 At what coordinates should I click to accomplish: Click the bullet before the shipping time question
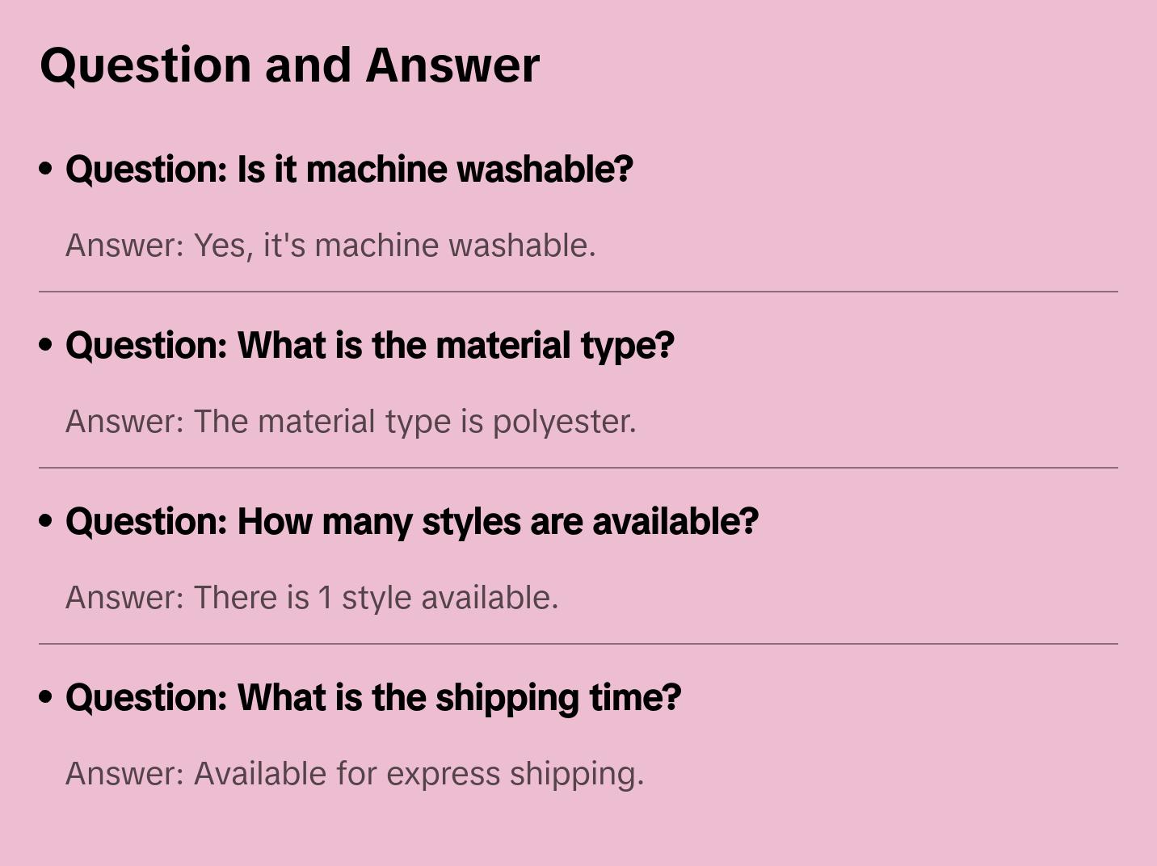[x=46, y=697]
